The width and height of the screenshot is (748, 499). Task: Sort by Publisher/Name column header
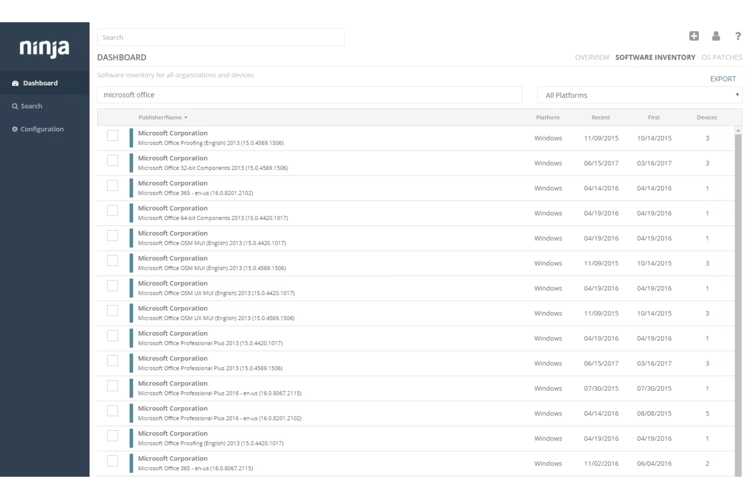pos(163,117)
